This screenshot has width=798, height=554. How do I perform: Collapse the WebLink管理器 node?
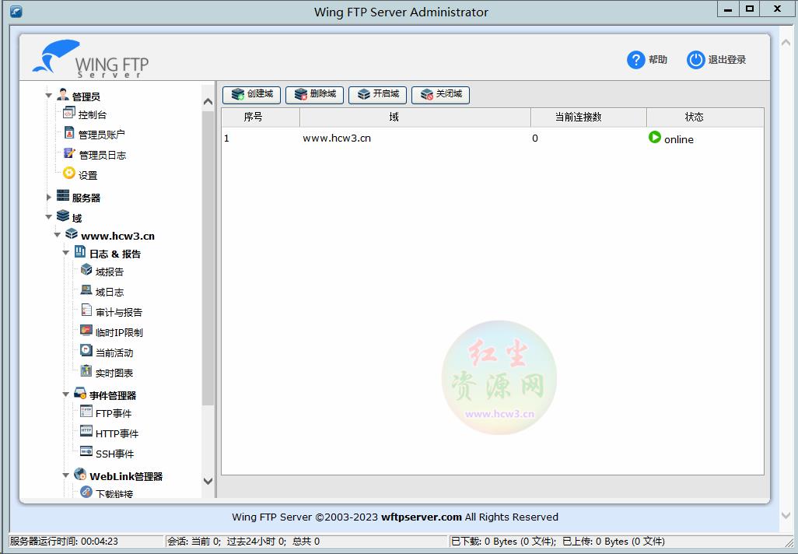tap(65, 475)
